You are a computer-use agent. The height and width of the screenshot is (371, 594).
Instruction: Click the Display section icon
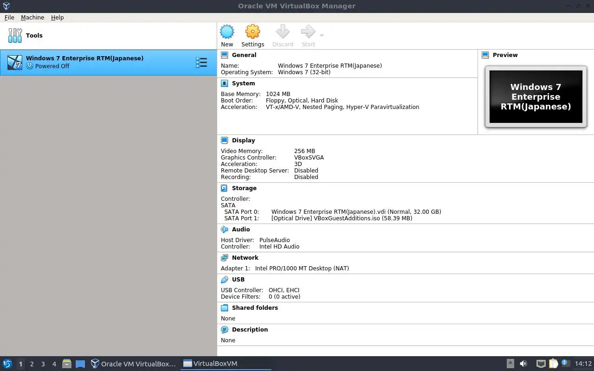pos(225,140)
